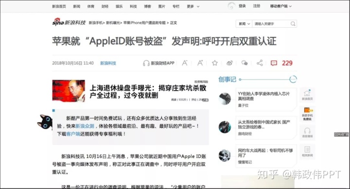Open 苹果iPhone用户遭盗刷专题 breadcrumb
350x189 pixels.
[144, 23]
